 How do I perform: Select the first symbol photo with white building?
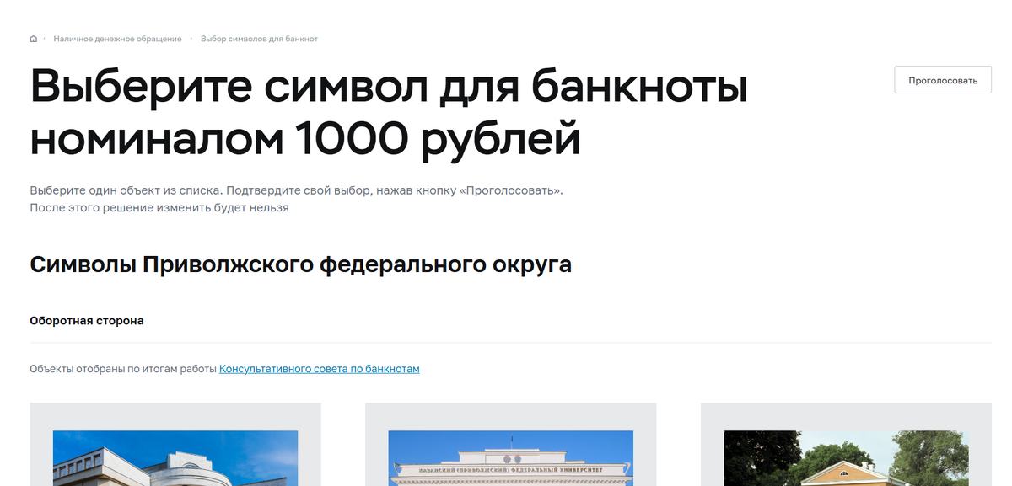[x=175, y=459]
